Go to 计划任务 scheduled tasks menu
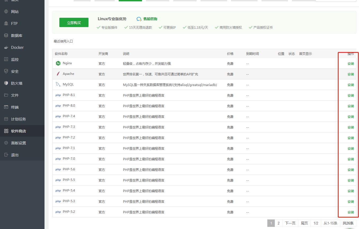This screenshot has width=359, height=229. 18,119
